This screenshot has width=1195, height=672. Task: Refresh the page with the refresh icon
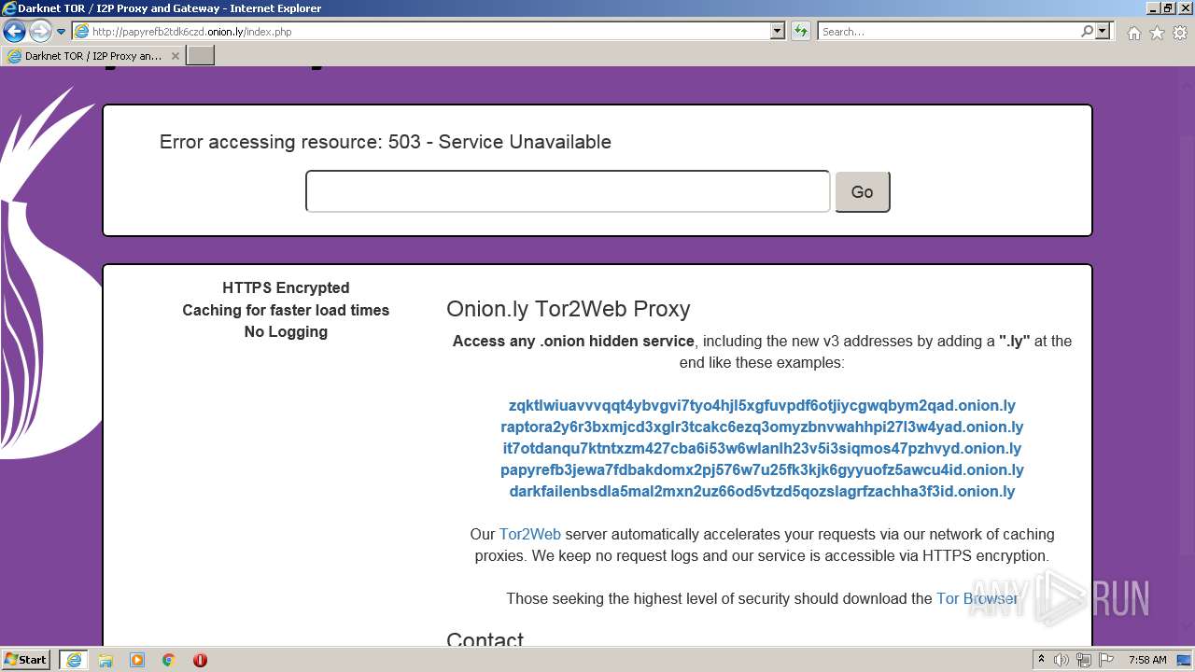[x=801, y=31]
